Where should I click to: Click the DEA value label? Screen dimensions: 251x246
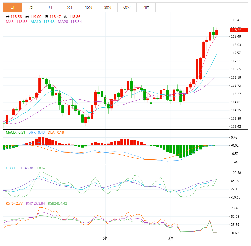click(x=56, y=132)
